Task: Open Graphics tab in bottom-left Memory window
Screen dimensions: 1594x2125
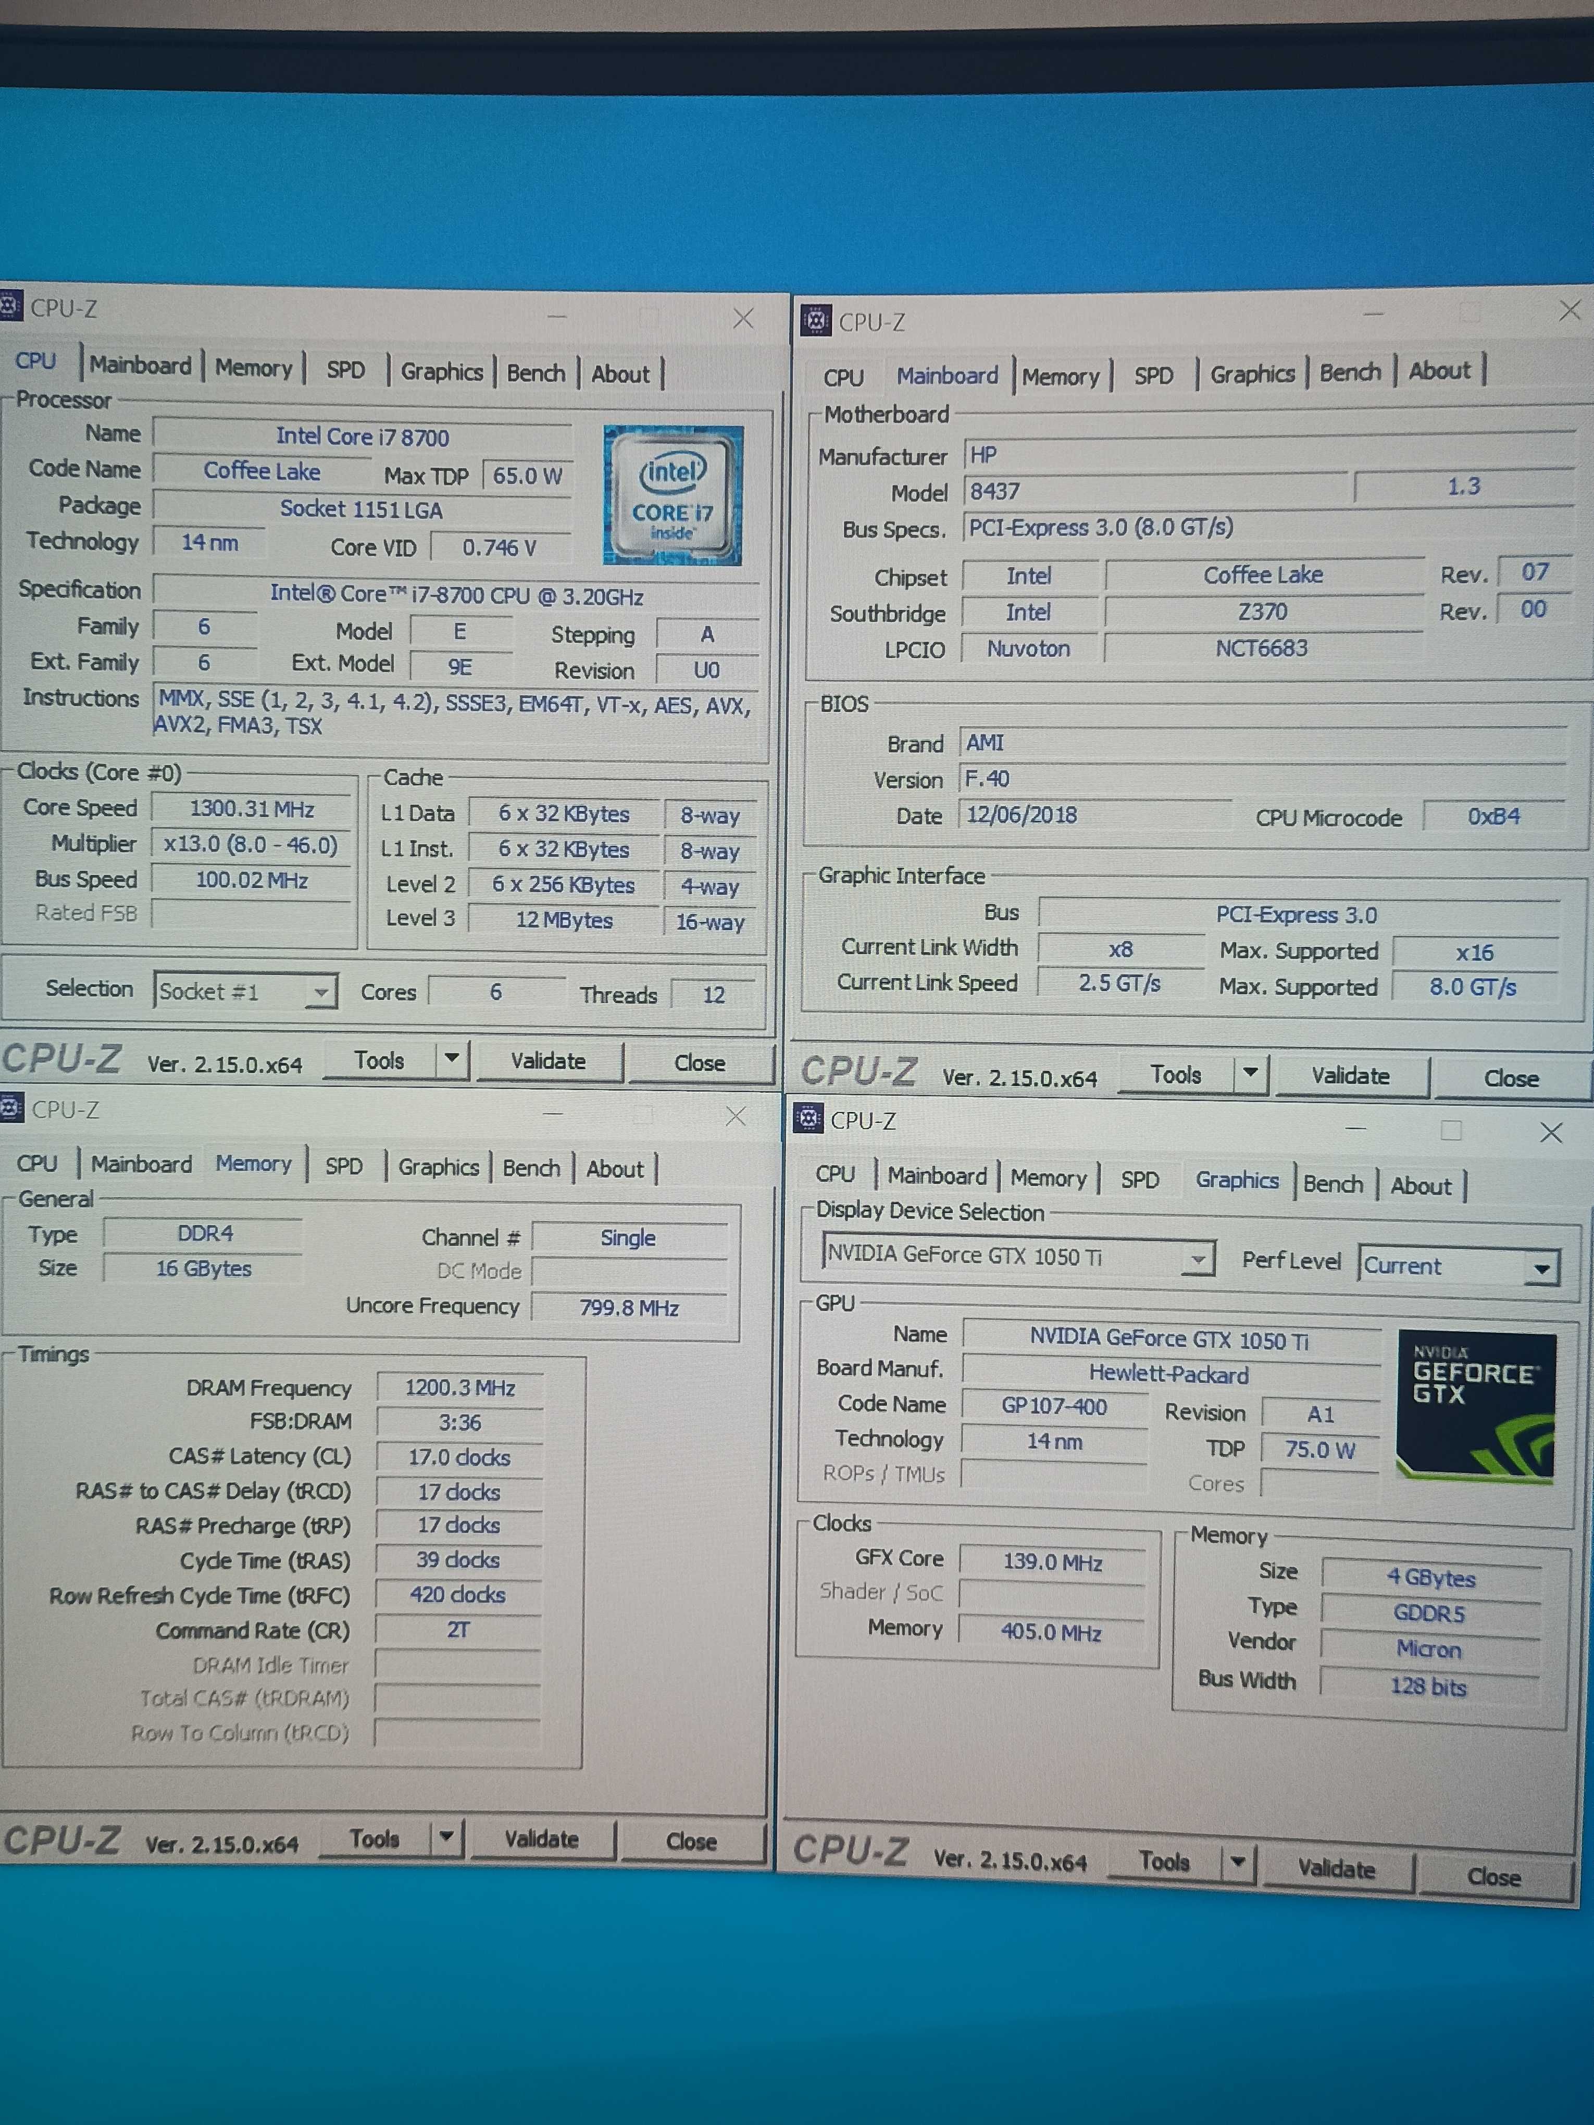Action: 439,1167
